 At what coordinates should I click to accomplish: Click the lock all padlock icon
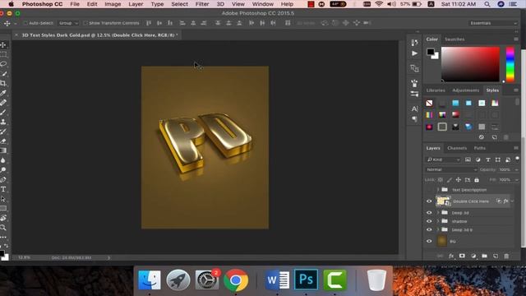(477, 180)
